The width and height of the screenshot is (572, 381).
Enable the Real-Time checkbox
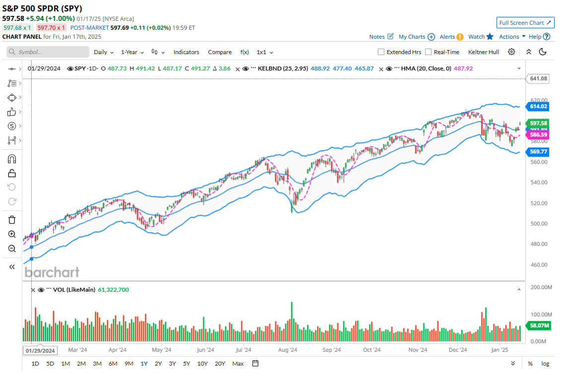(x=428, y=52)
